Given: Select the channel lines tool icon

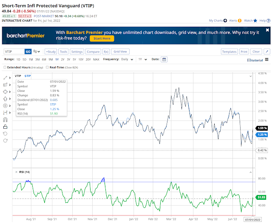Looking at the screenshot, I should tap(6, 85).
